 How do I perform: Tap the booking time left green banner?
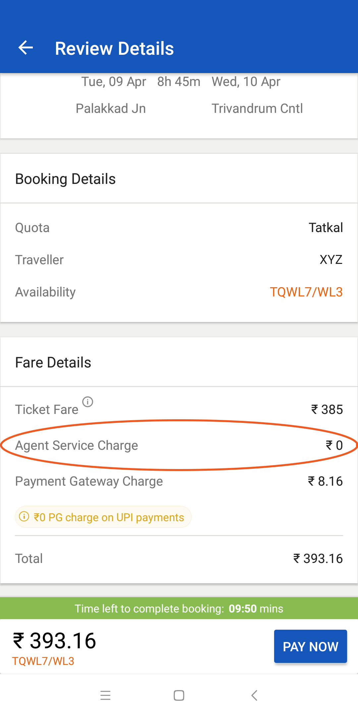(x=179, y=608)
